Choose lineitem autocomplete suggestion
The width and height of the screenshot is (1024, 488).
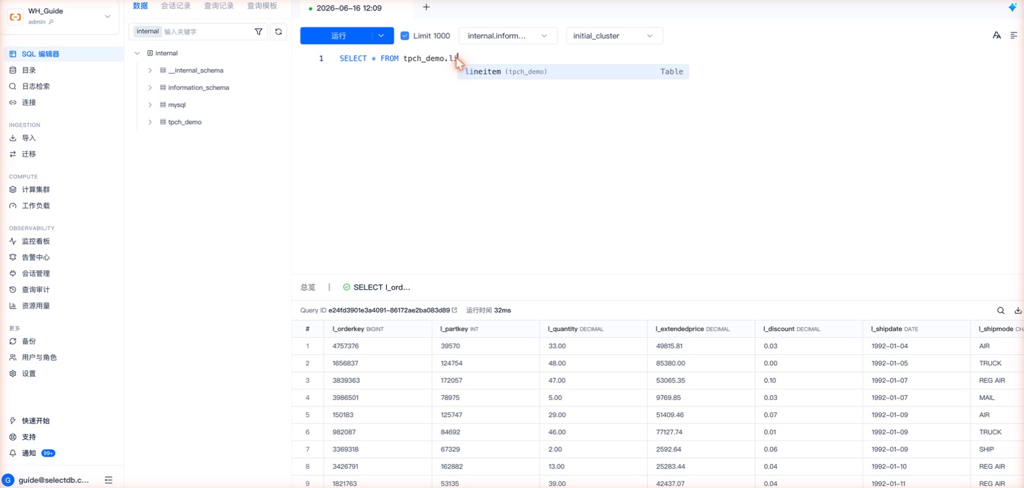(x=573, y=72)
